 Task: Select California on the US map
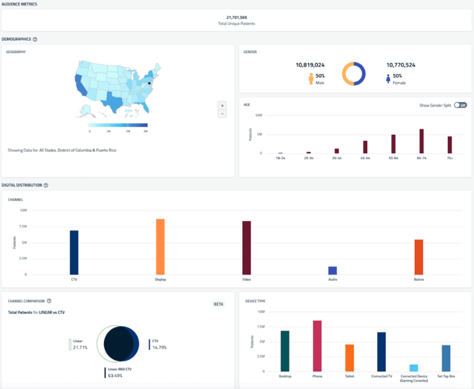pos(80,86)
